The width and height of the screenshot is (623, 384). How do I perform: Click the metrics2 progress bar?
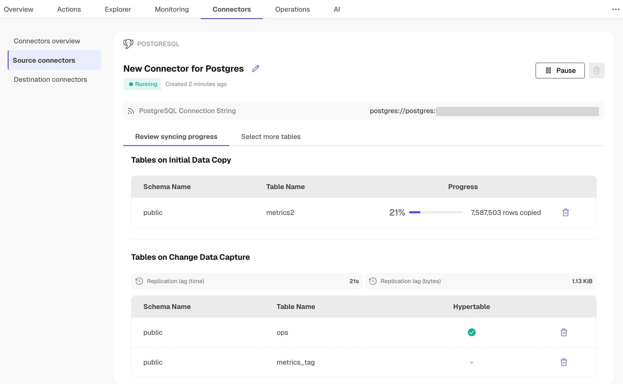pyautogui.click(x=436, y=212)
